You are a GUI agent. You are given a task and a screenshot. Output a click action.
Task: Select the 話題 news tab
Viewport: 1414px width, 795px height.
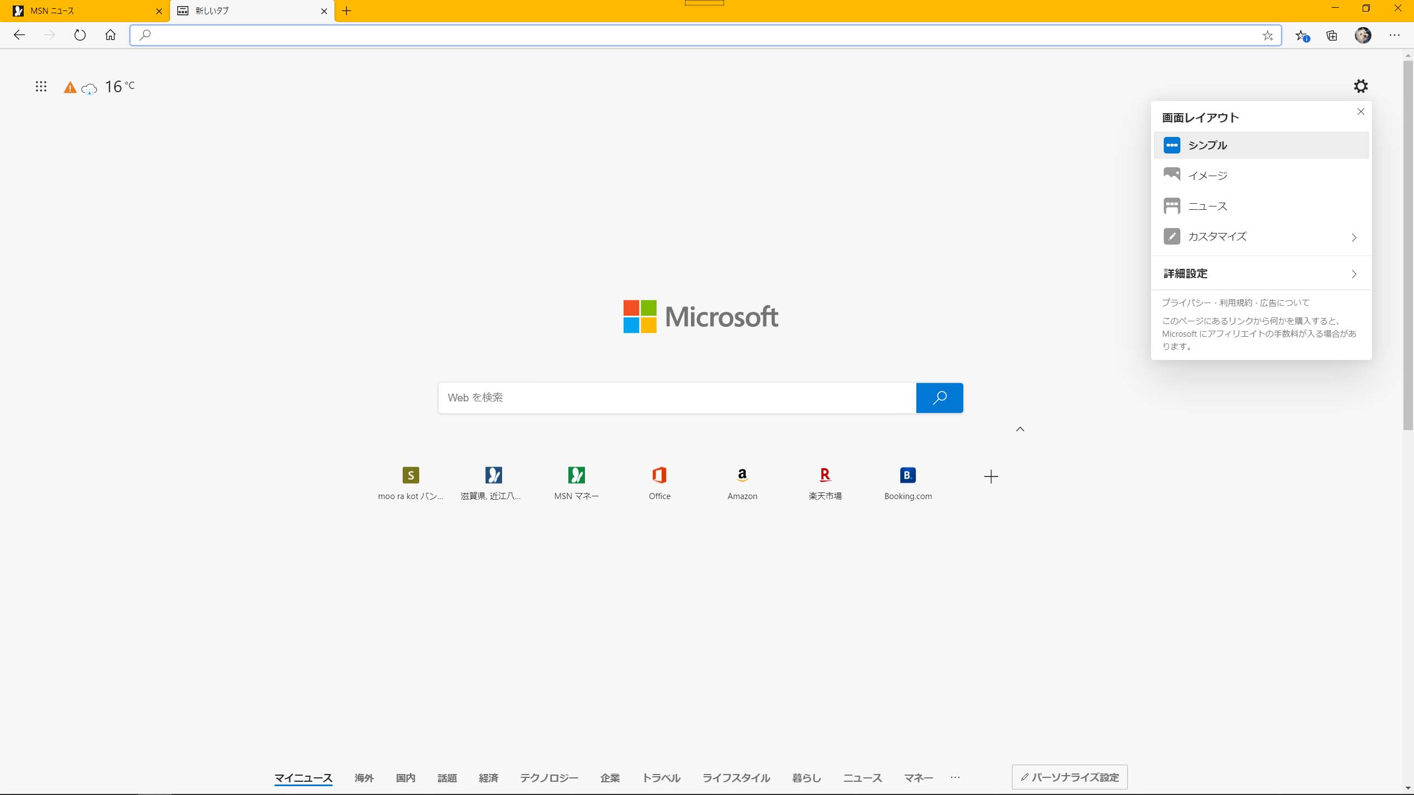click(x=447, y=778)
